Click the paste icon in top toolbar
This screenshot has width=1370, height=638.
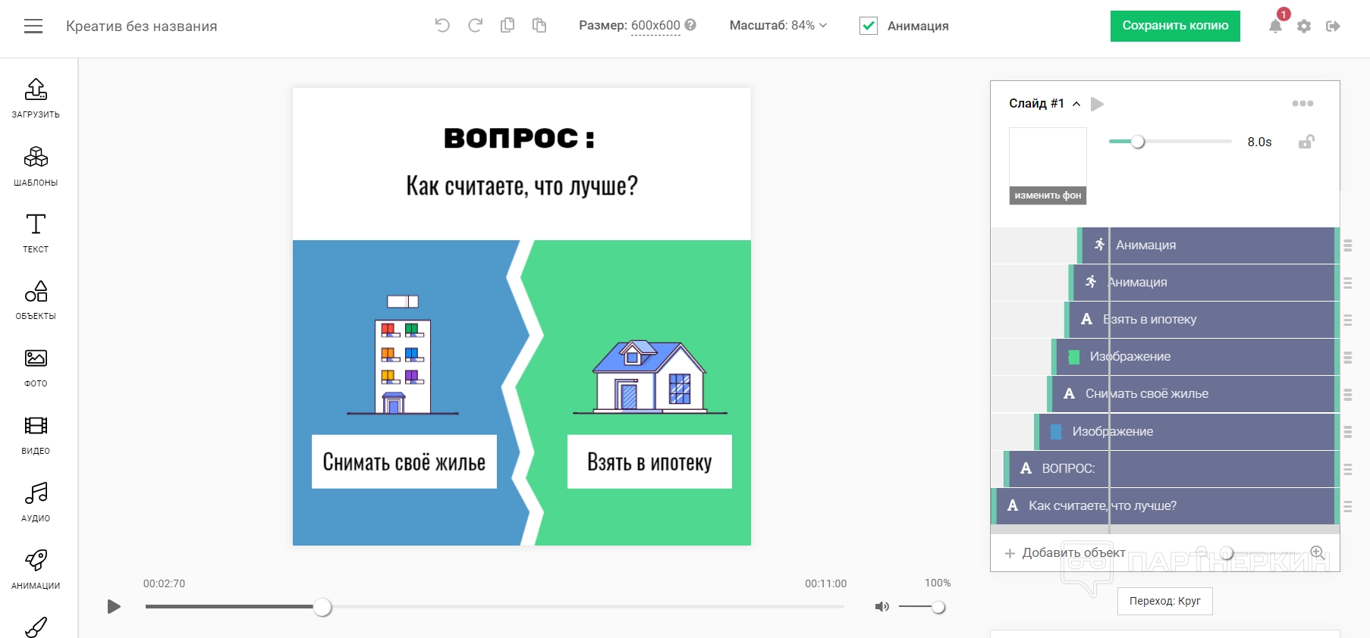click(539, 26)
